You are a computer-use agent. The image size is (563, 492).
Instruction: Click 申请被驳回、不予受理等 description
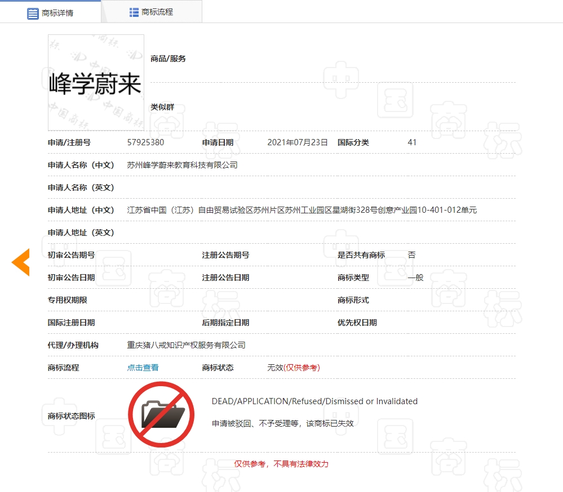click(282, 423)
